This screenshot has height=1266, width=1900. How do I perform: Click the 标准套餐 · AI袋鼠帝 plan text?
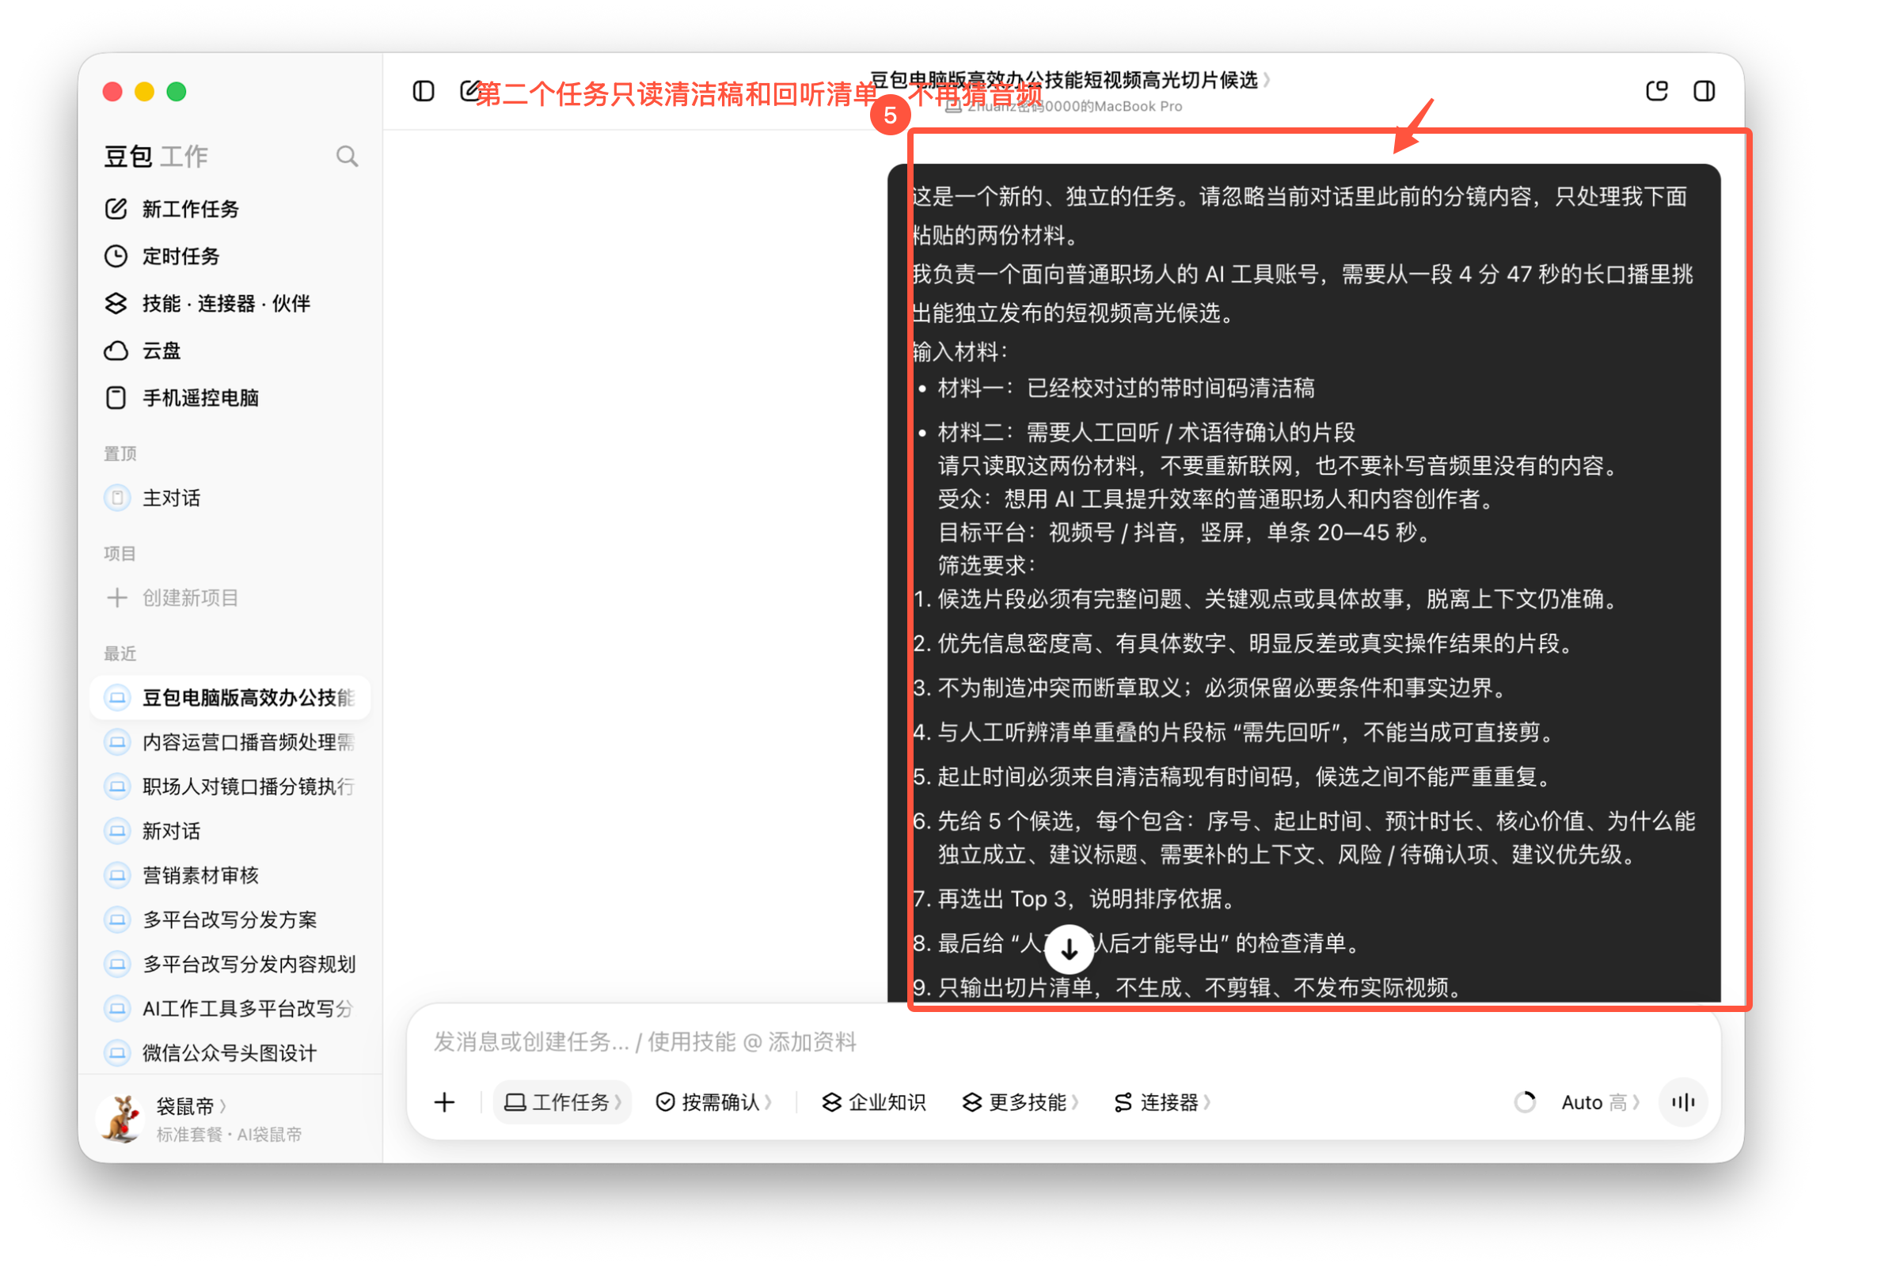[x=229, y=1135]
